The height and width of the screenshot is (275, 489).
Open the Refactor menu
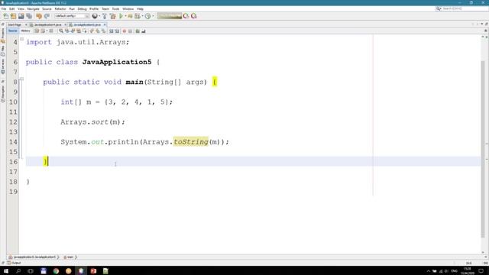click(x=60, y=8)
